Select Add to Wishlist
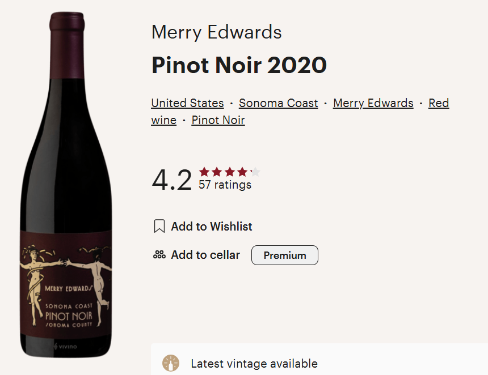This screenshot has width=488, height=375. coord(212,226)
